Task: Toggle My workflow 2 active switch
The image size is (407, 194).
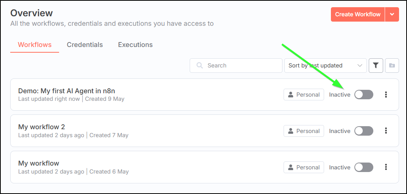Action: tap(364, 131)
